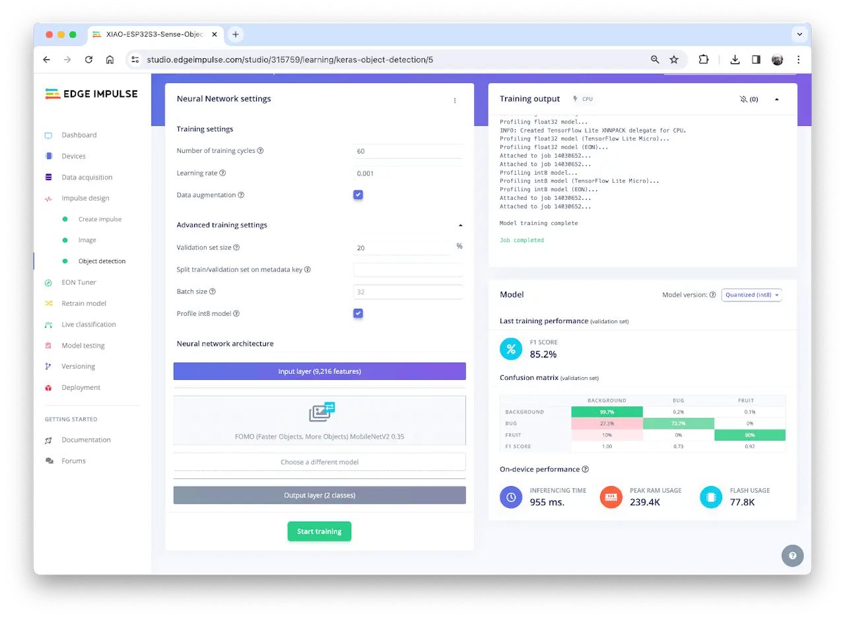The image size is (845, 618).
Task: Uncheck the Profile int8 model checkbox
Action: (358, 313)
